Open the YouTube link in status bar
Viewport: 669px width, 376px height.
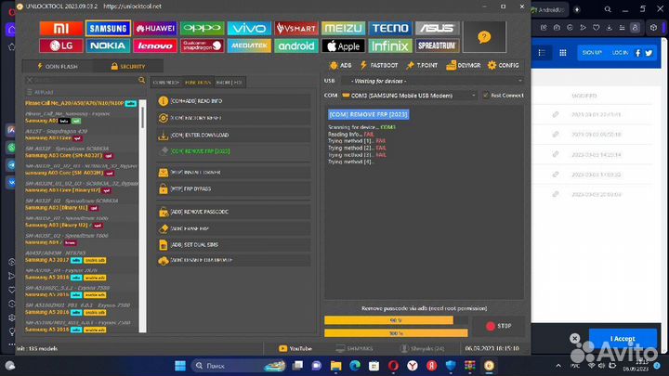(295, 349)
